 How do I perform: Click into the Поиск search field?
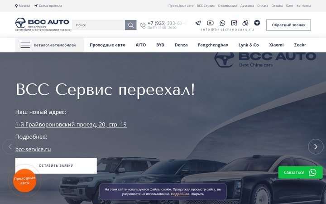[x=99, y=25]
